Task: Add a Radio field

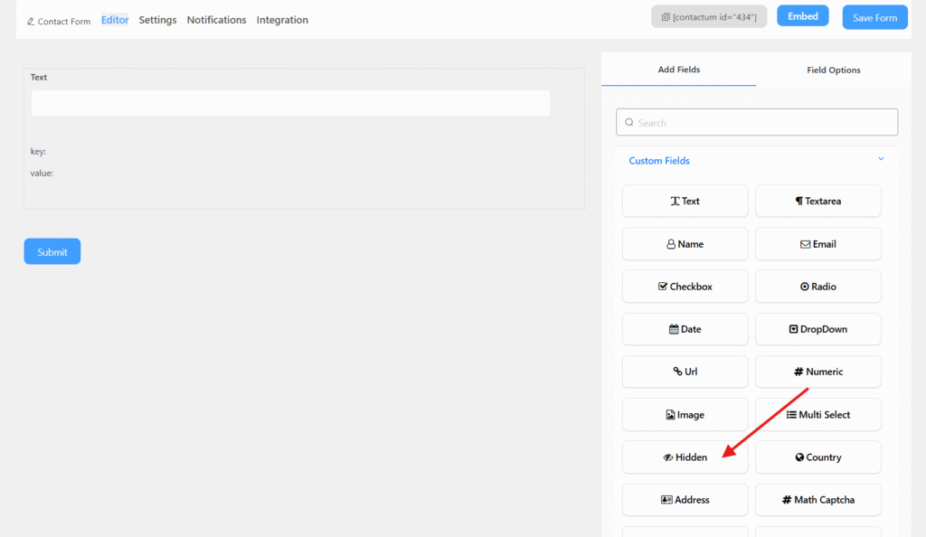Action: pos(817,287)
